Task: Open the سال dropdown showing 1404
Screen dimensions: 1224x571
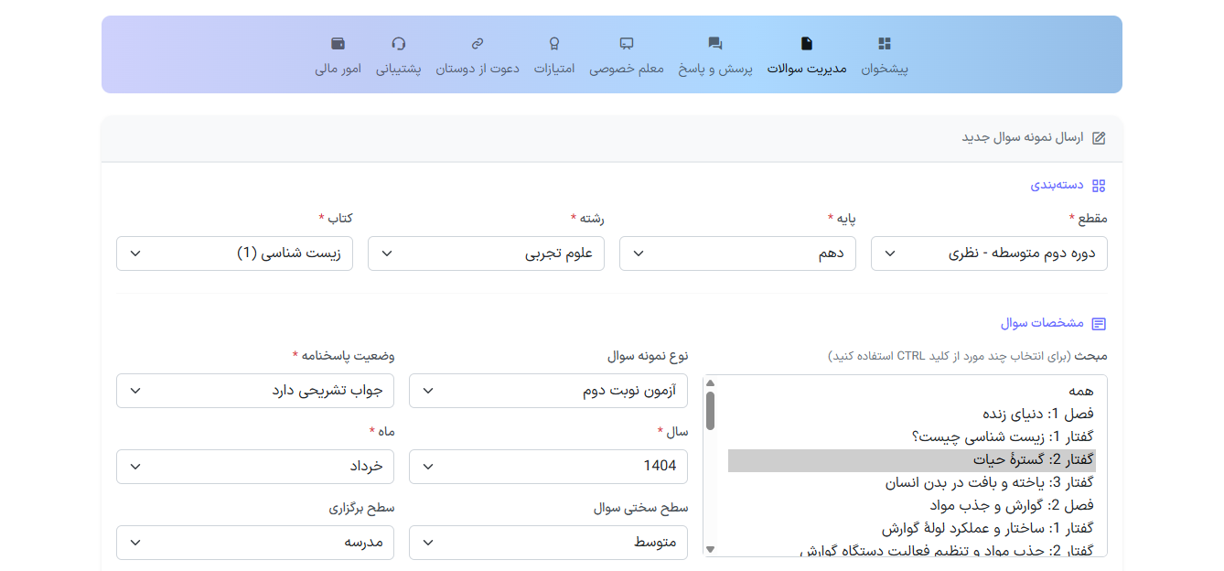Action: (x=548, y=467)
